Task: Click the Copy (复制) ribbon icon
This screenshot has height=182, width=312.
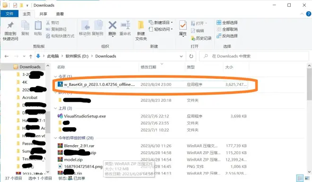Action: pyautogui.click(x=25, y=25)
